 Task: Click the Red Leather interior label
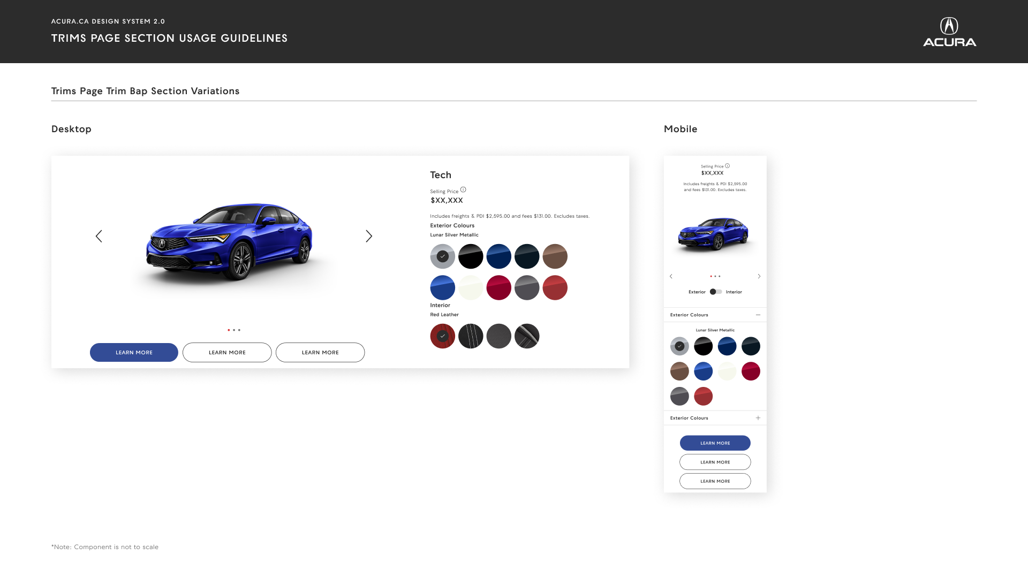pyautogui.click(x=444, y=315)
